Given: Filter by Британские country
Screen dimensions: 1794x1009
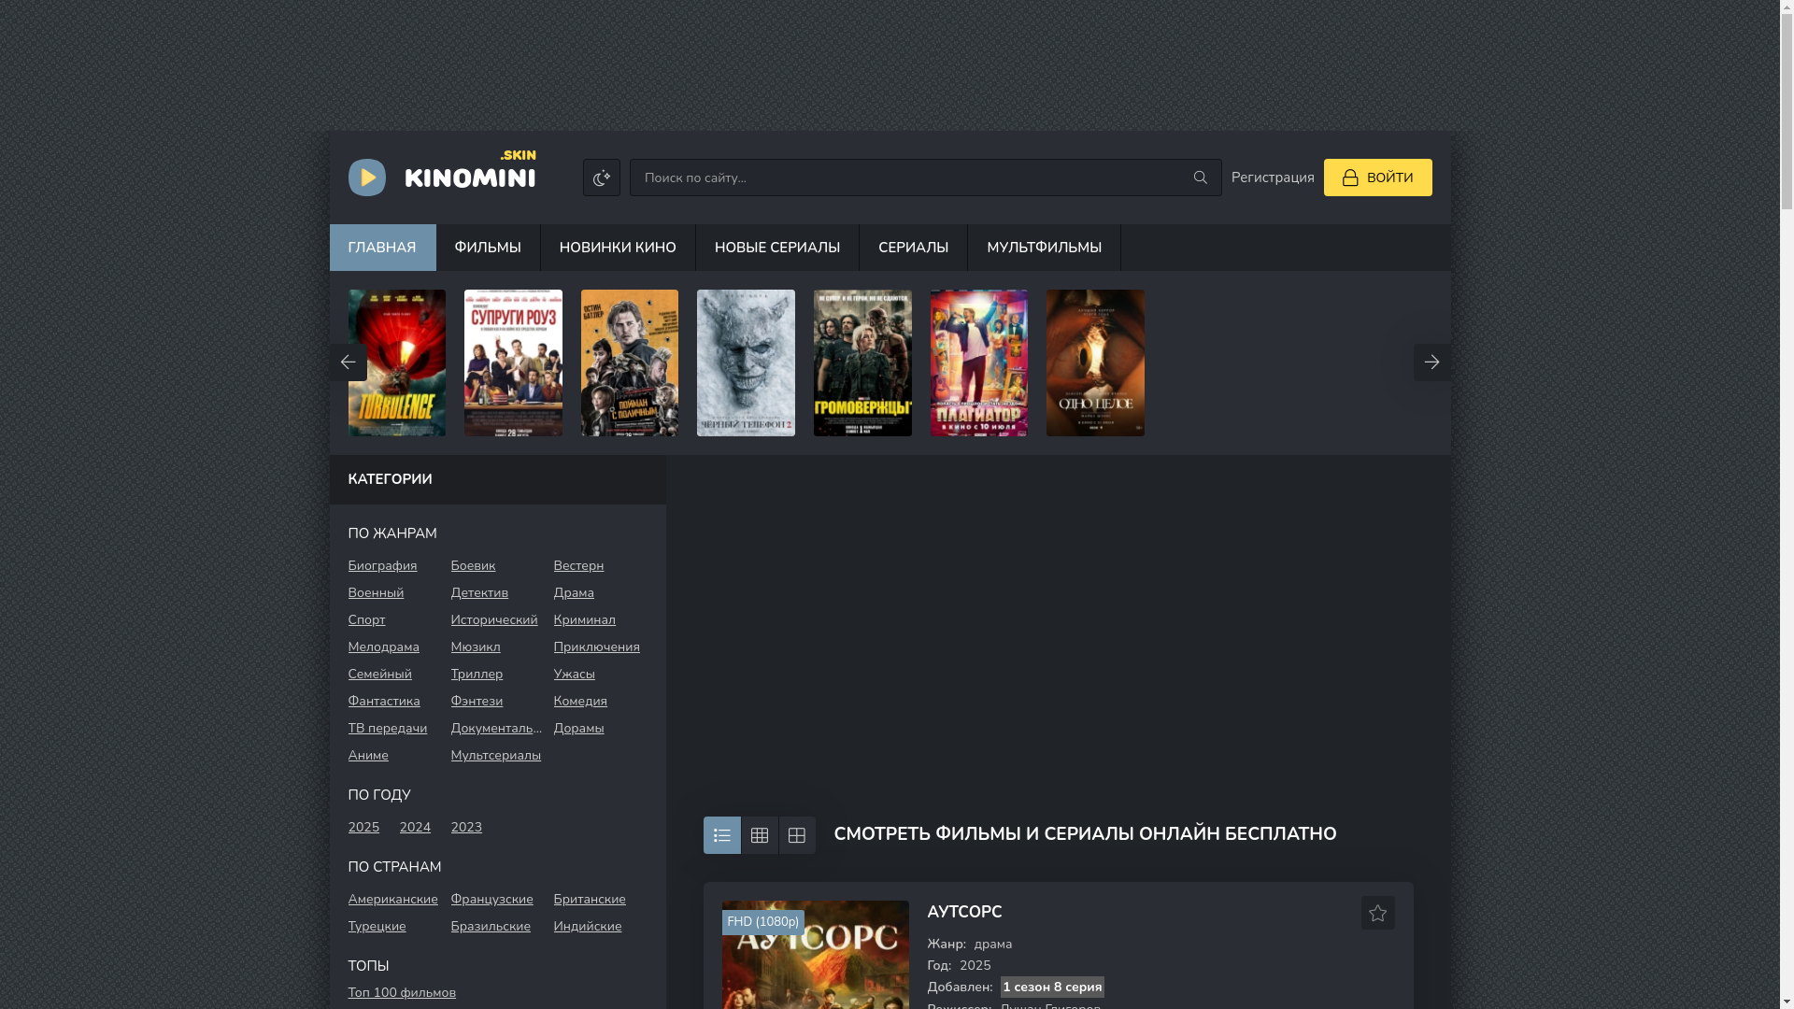Looking at the screenshot, I should pos(590,900).
